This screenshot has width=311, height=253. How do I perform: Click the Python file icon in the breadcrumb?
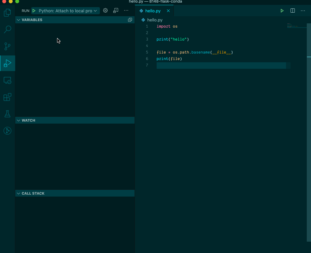(x=143, y=20)
